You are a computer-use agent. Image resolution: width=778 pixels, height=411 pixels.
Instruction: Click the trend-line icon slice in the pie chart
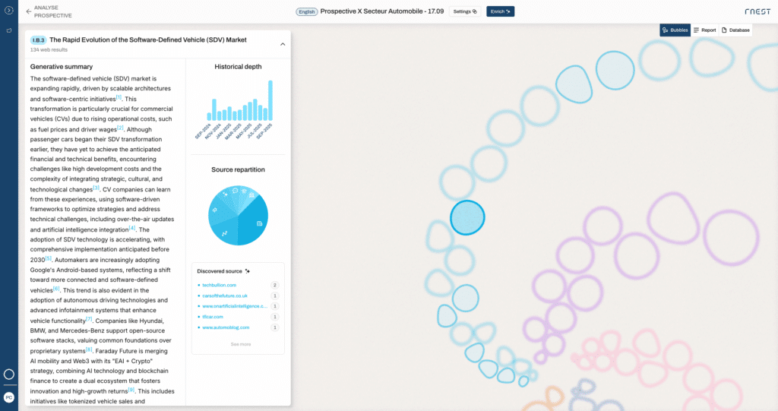(224, 233)
